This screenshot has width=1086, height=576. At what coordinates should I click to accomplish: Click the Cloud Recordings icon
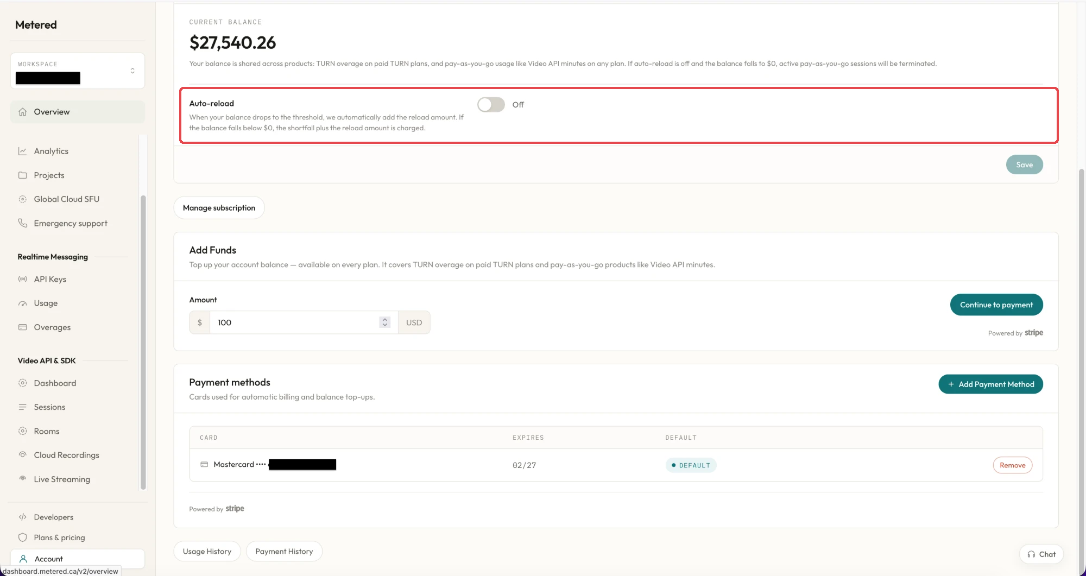click(x=22, y=455)
